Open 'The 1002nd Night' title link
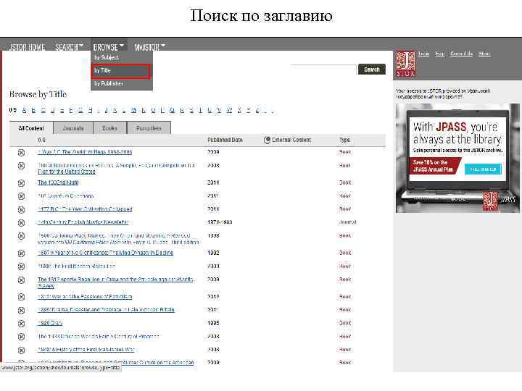This screenshot has height=391, width=522. [x=58, y=182]
